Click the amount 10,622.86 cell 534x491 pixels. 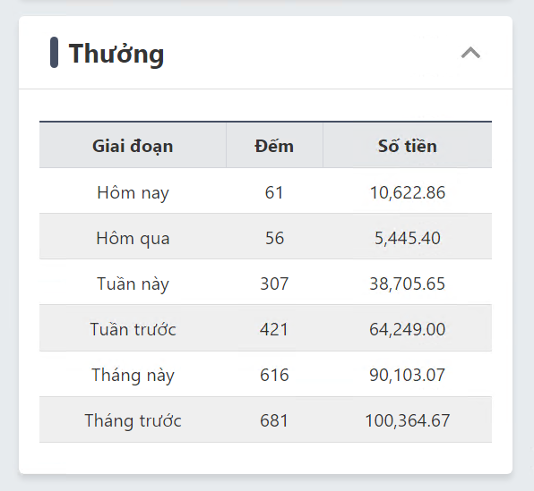(408, 192)
